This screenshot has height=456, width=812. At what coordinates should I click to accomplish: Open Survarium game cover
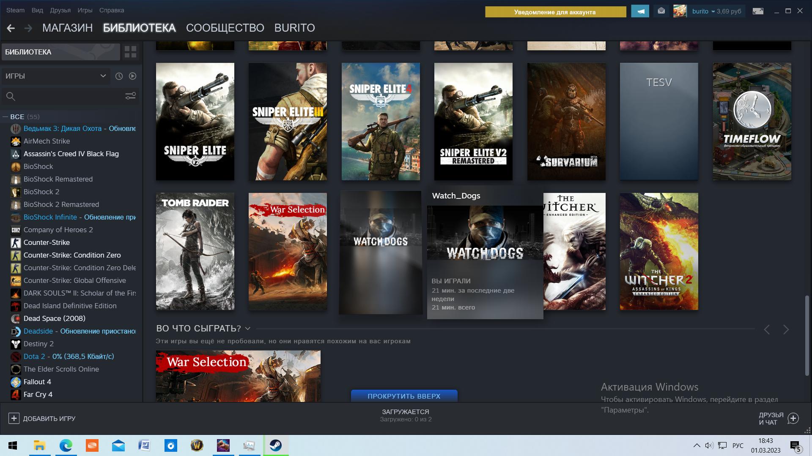[x=566, y=122]
